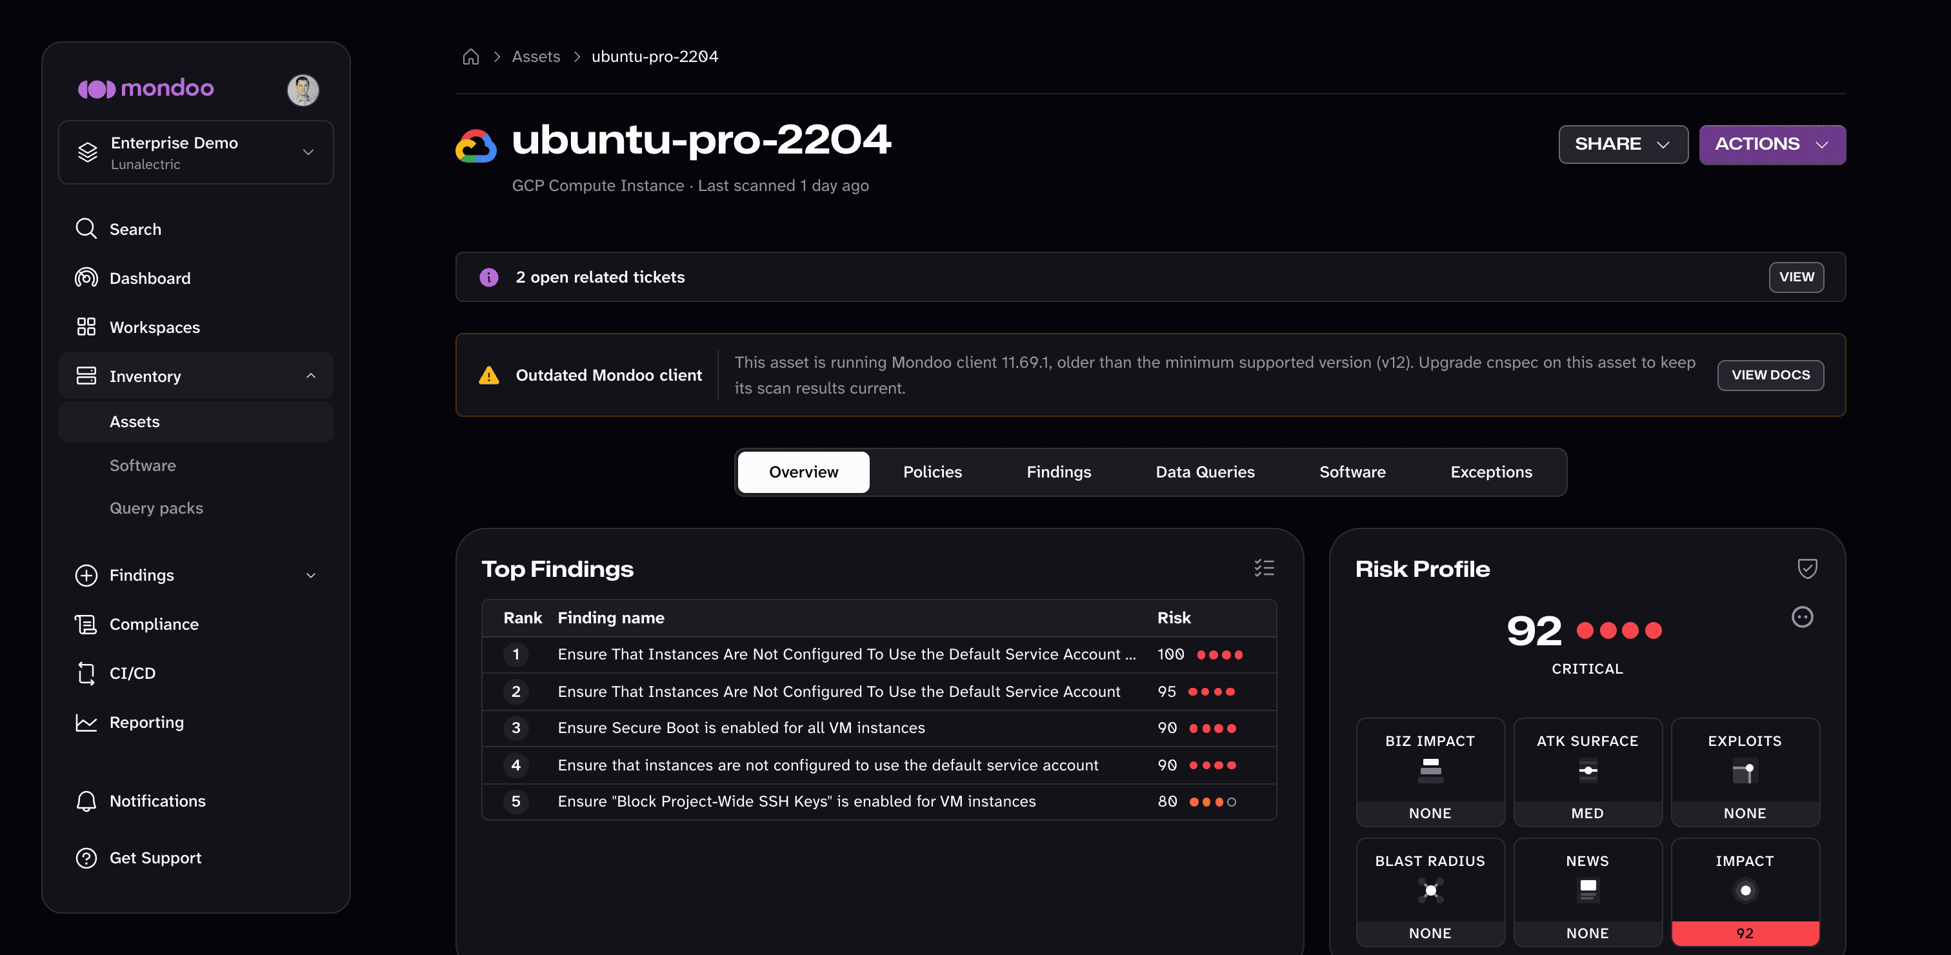Open finding 'Block Project-Wide SSH Keys' row
The image size is (1951, 955).
[x=879, y=801]
